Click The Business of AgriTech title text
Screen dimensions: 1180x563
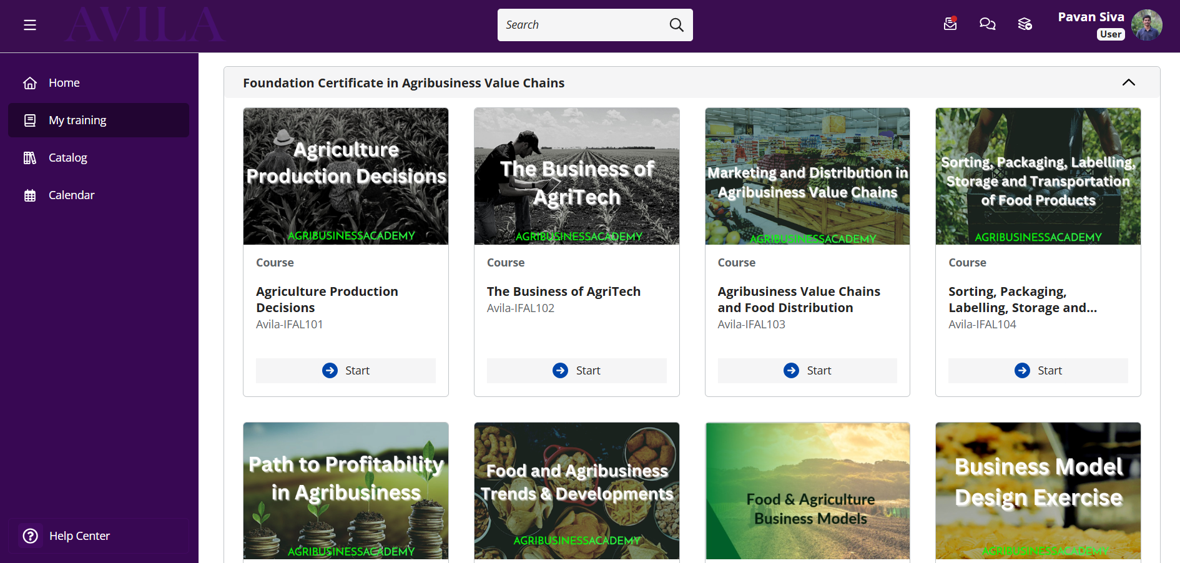click(x=564, y=291)
